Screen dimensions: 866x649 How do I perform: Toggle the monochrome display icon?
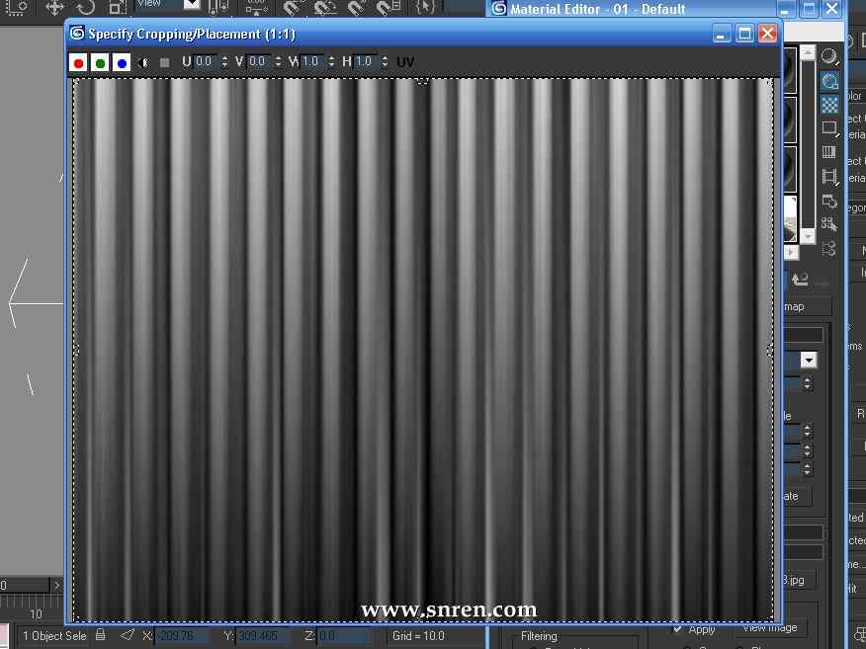pyautogui.click(x=164, y=62)
